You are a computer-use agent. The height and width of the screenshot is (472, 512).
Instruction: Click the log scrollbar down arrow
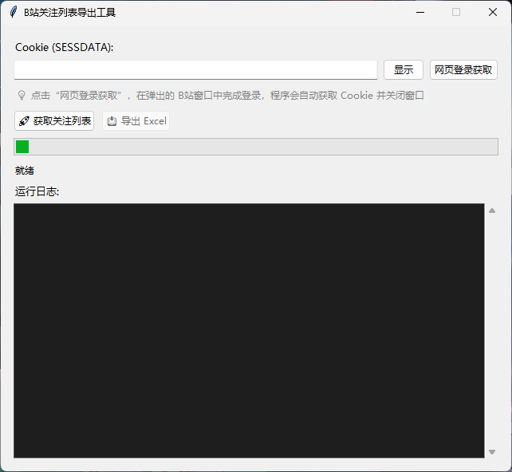pyautogui.click(x=492, y=452)
